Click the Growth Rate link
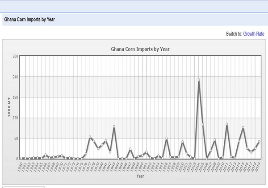Viewport: 268px width, 188px height. (254, 33)
